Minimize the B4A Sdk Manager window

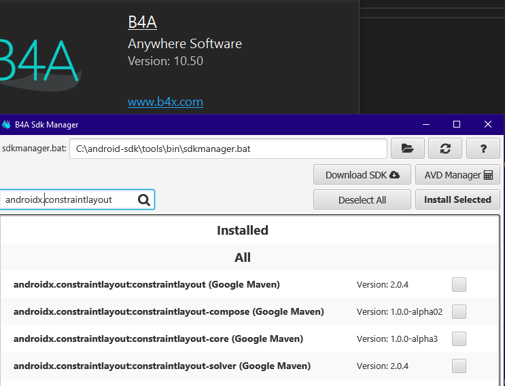pyautogui.click(x=426, y=124)
